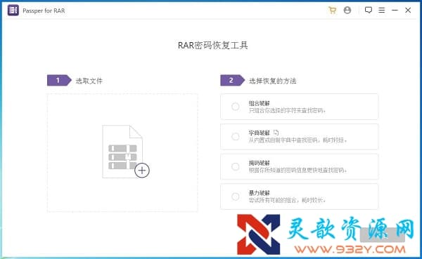This screenshot has width=422, height=259.
Task: Click the dictionary import icon beside 字典破解
Action: pyautogui.click(x=276, y=133)
